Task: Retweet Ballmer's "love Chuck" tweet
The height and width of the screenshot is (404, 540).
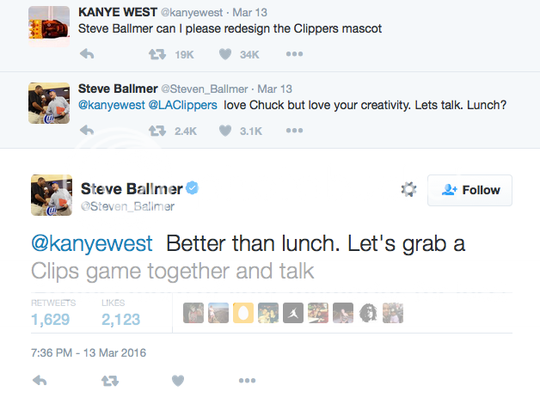Action: (x=157, y=131)
